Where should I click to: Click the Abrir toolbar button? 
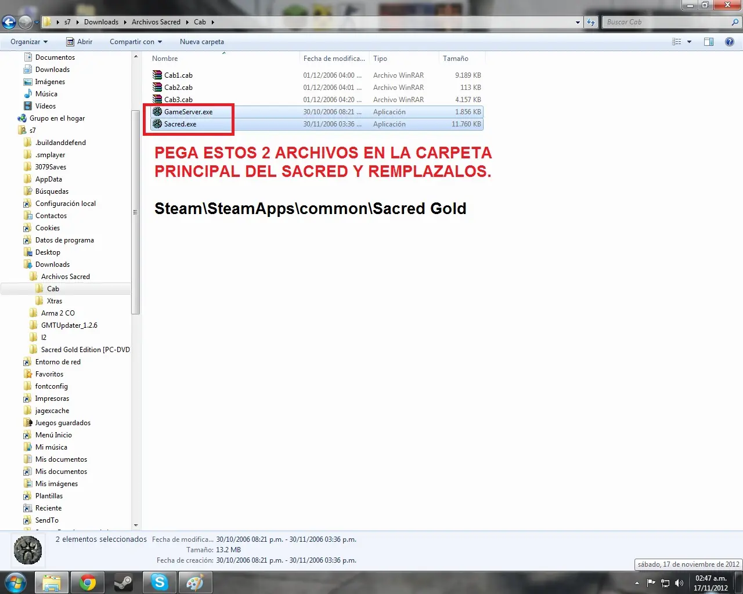pyautogui.click(x=80, y=42)
